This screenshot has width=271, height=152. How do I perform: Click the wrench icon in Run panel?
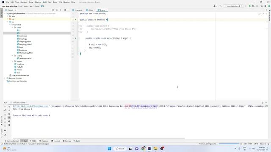pyautogui.click(x=5, y=110)
